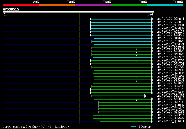This screenshot has height=129, width=186.
Task: Select the UniRef100_Q76KW5 label
Action: pyautogui.click(x=170, y=73)
